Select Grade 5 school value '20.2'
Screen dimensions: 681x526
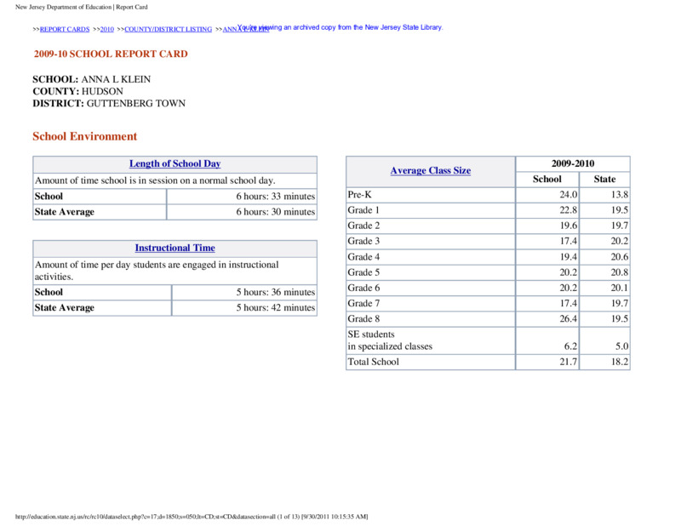(x=568, y=272)
